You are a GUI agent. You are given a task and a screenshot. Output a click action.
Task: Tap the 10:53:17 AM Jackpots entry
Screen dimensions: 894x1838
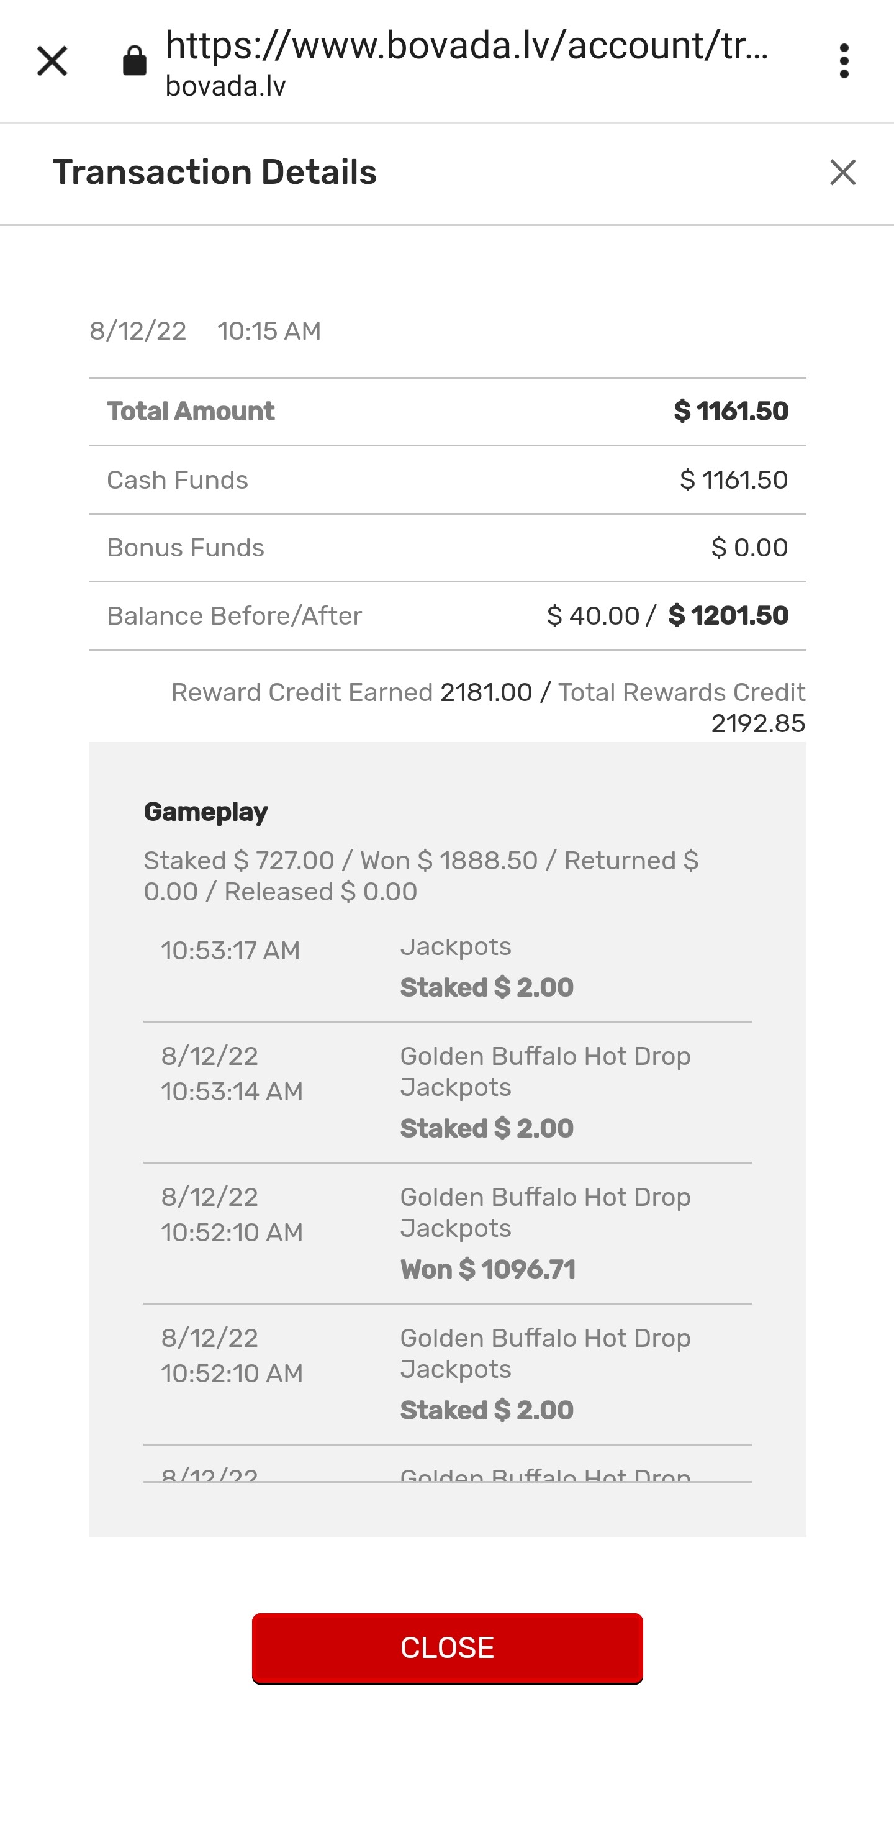[x=448, y=967]
